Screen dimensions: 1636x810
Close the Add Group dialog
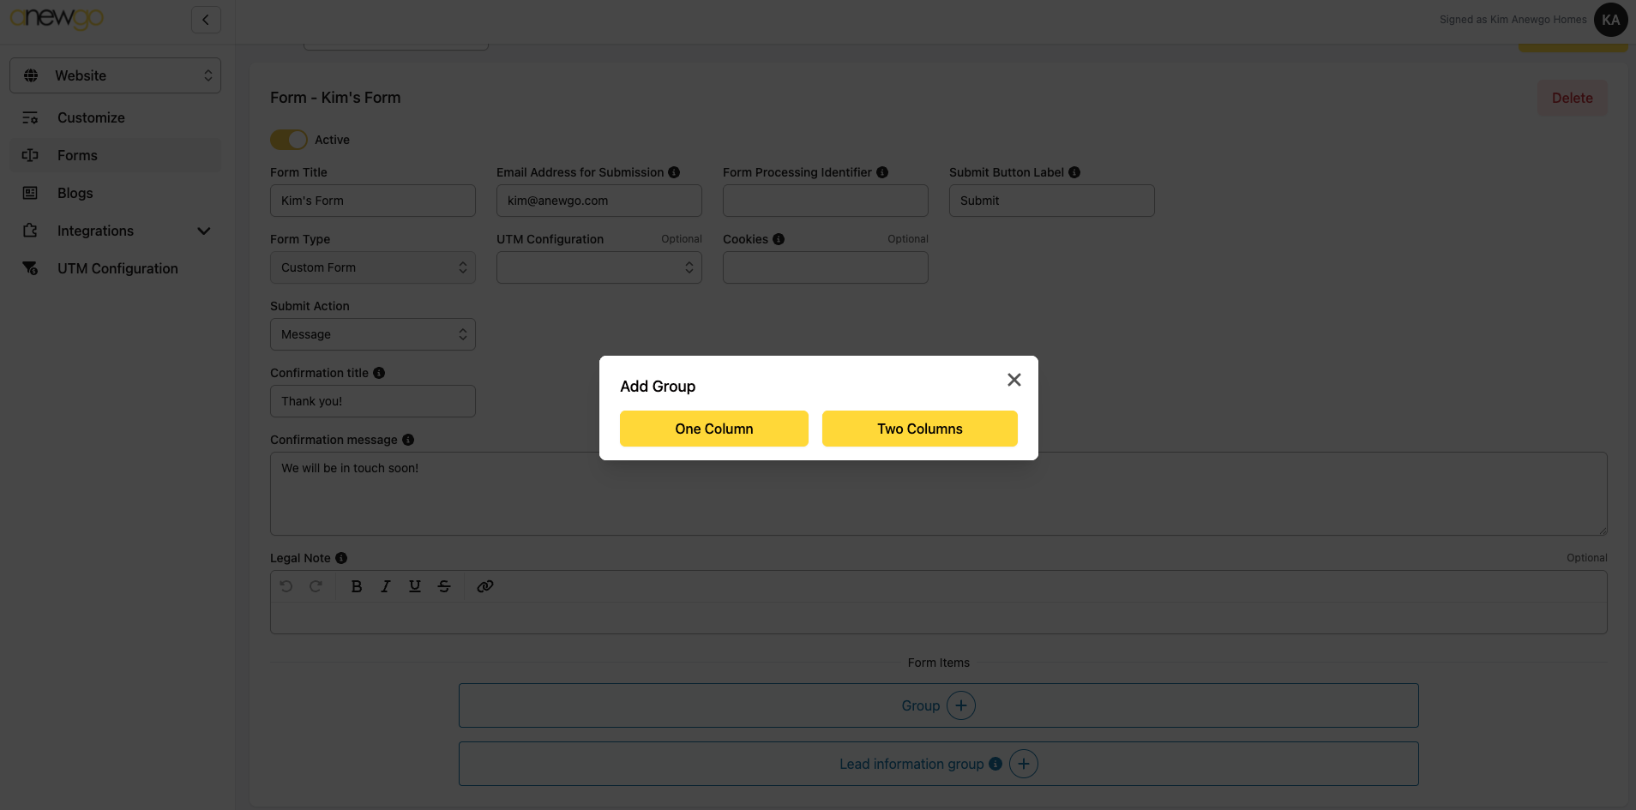tap(1013, 380)
